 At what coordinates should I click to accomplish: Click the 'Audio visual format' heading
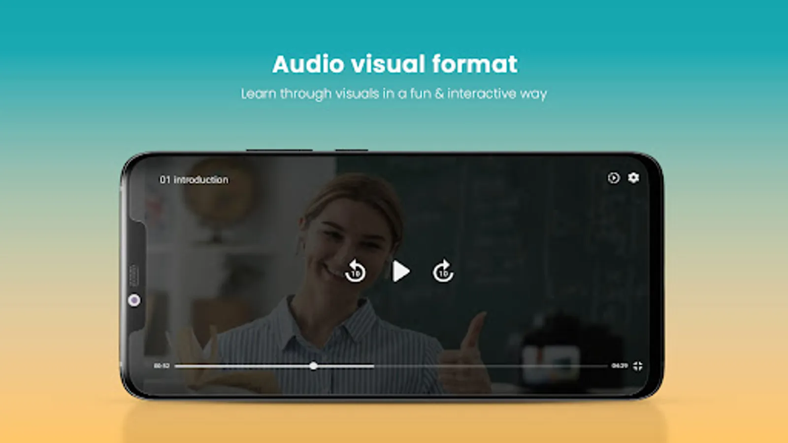pos(394,64)
